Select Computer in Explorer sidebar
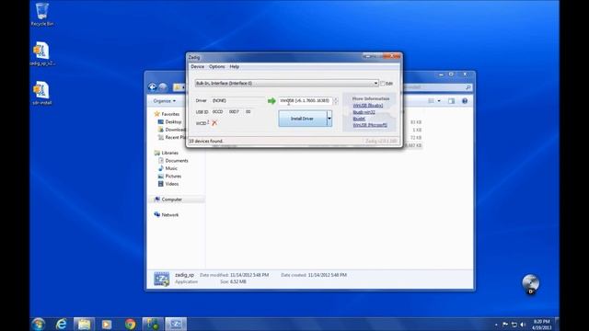This screenshot has height=331, width=589. pos(167,200)
